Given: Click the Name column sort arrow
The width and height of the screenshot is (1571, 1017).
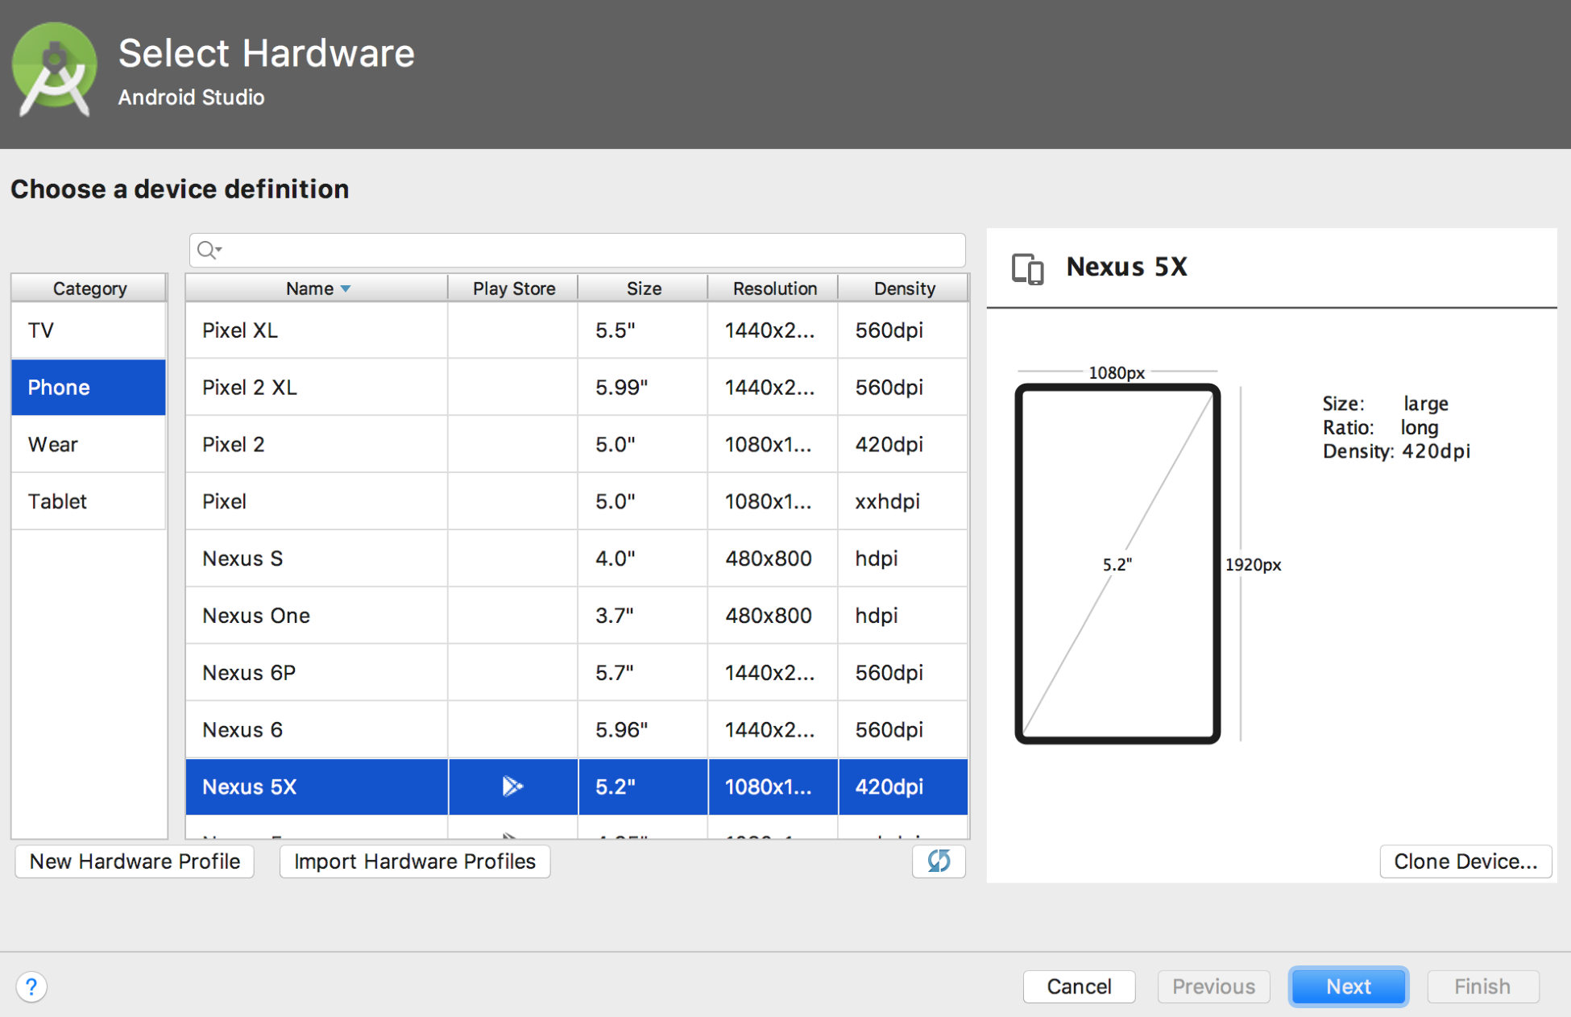Looking at the screenshot, I should 346,288.
